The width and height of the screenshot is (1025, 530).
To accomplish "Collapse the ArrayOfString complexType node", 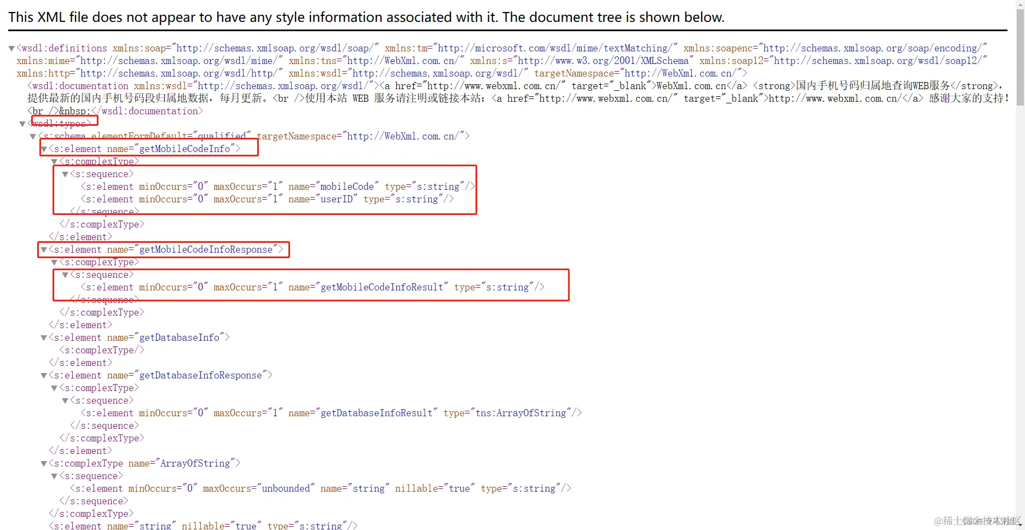I will (44, 464).
